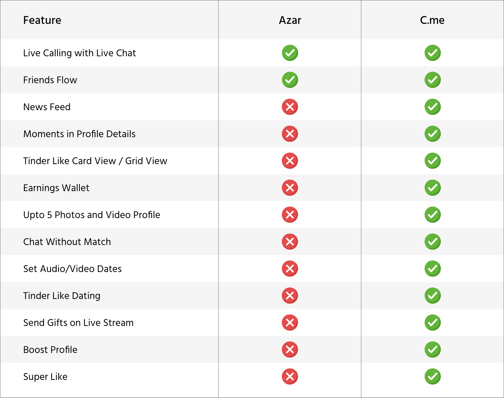Click the Feature column header
Viewport: 504px width, 398px height.
point(42,20)
